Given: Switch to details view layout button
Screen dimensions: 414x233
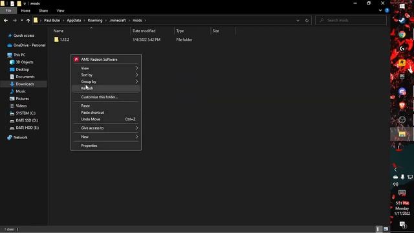Looking at the screenshot, I should [378, 229].
